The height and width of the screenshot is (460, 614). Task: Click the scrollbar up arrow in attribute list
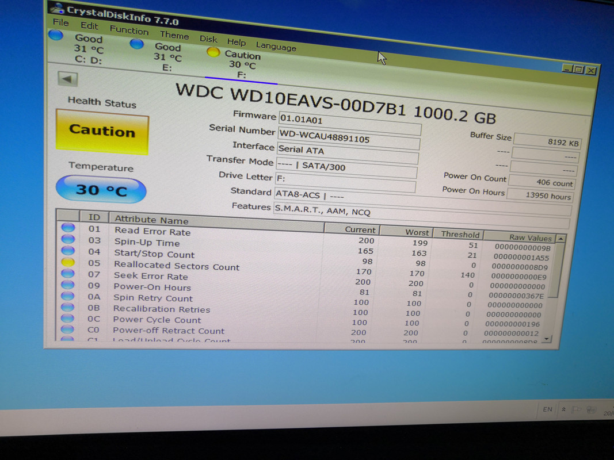(560, 238)
